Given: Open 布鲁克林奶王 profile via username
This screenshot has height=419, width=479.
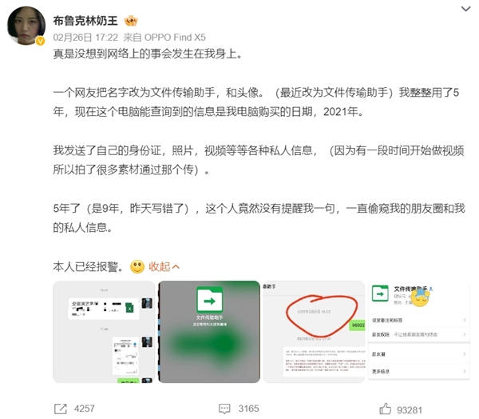Looking at the screenshot, I should point(85,21).
